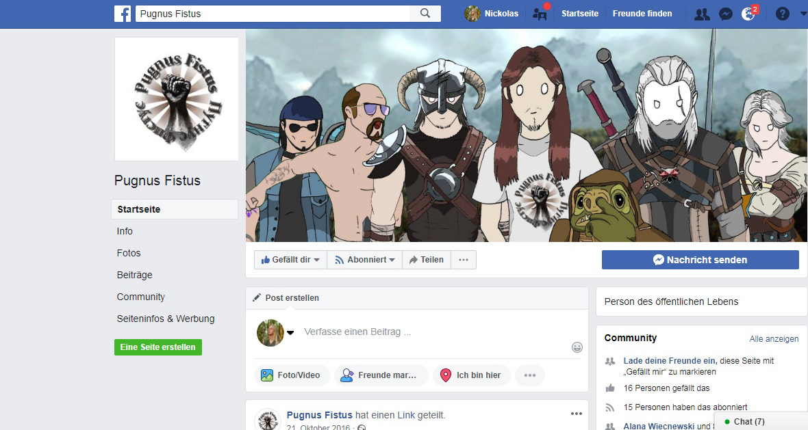The image size is (808, 430).
Task: Open the friend requests icon
Action: pos(702,14)
